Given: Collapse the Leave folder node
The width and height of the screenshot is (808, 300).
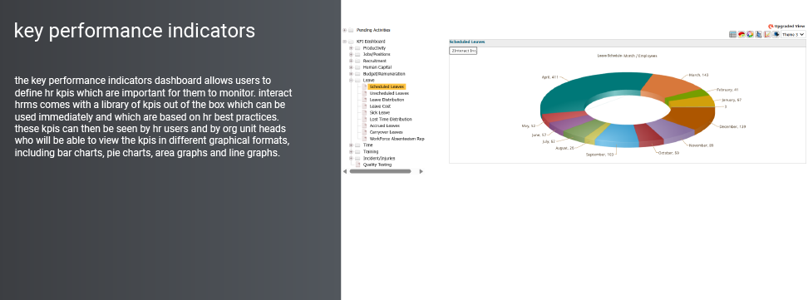Looking at the screenshot, I should pos(351,81).
